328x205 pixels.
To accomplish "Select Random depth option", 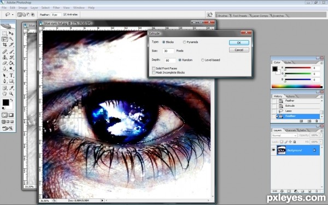I will [180, 60].
